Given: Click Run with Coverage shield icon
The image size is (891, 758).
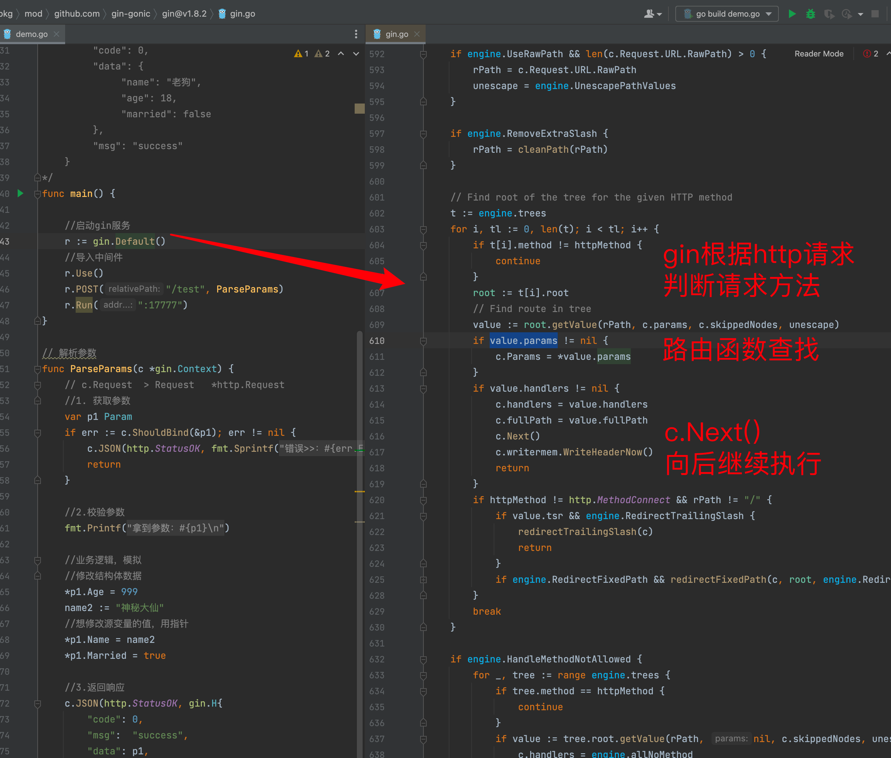Looking at the screenshot, I should (829, 14).
